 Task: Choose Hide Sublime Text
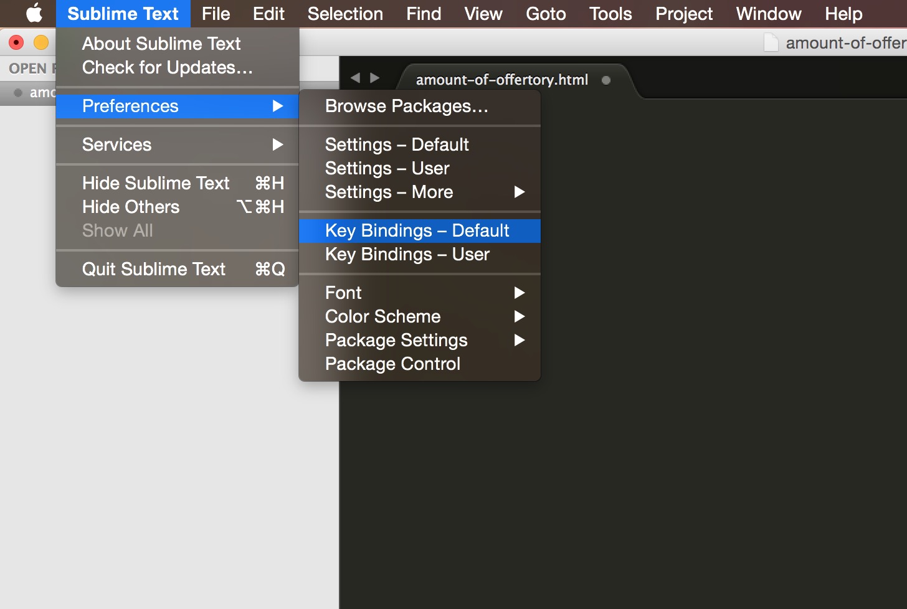pyautogui.click(x=178, y=183)
